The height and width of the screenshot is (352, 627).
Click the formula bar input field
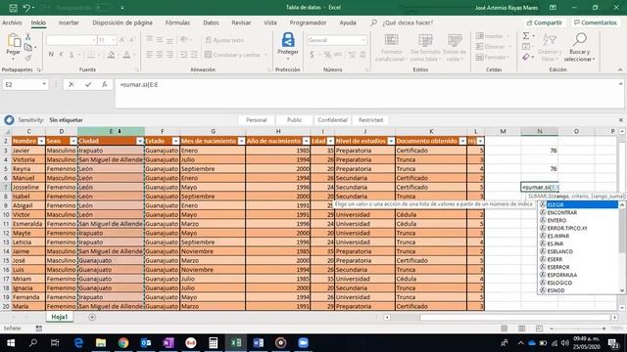[x=366, y=94]
